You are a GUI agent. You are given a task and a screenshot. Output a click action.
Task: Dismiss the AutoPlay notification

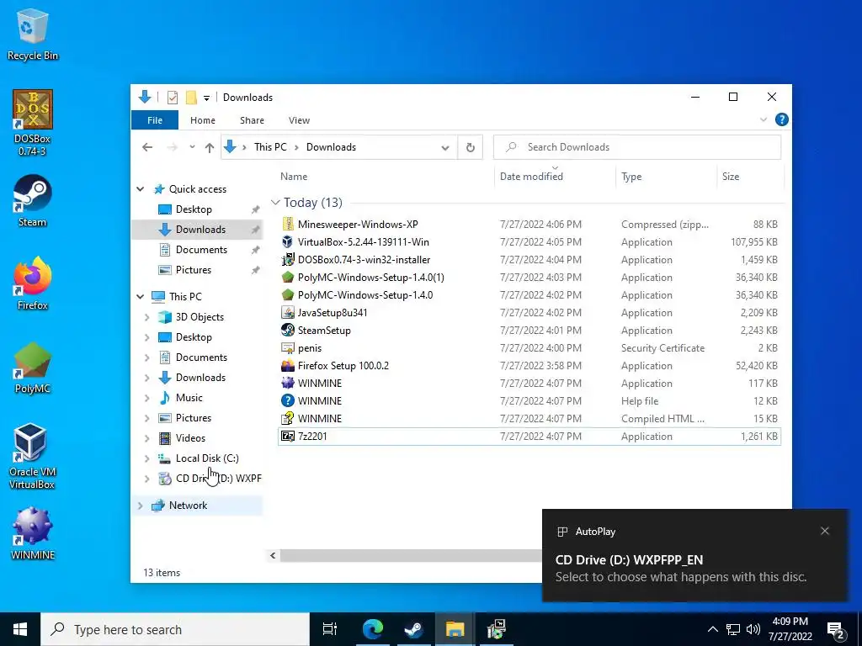(x=825, y=531)
